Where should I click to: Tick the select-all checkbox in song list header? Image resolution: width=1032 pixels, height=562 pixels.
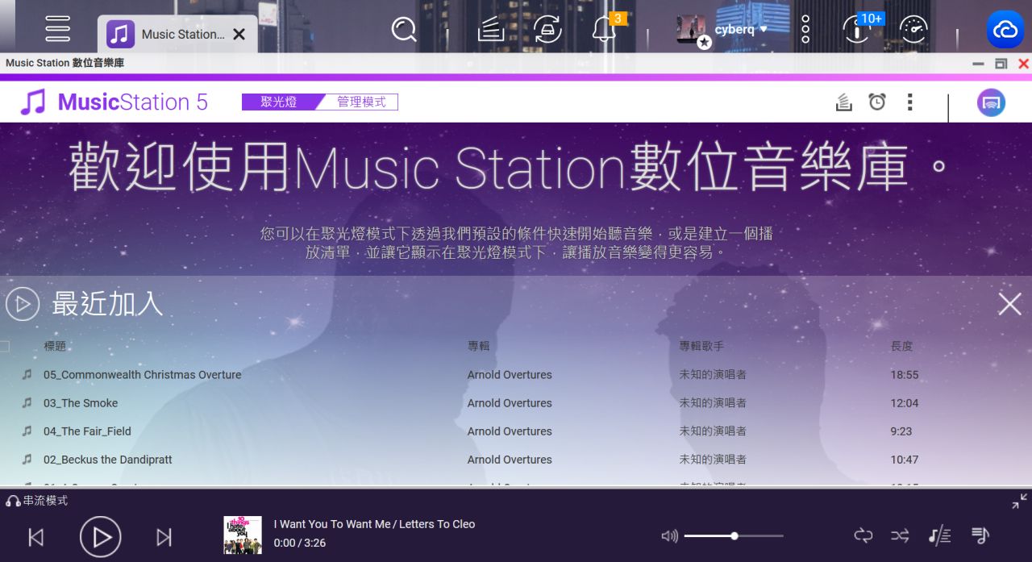click(x=5, y=347)
